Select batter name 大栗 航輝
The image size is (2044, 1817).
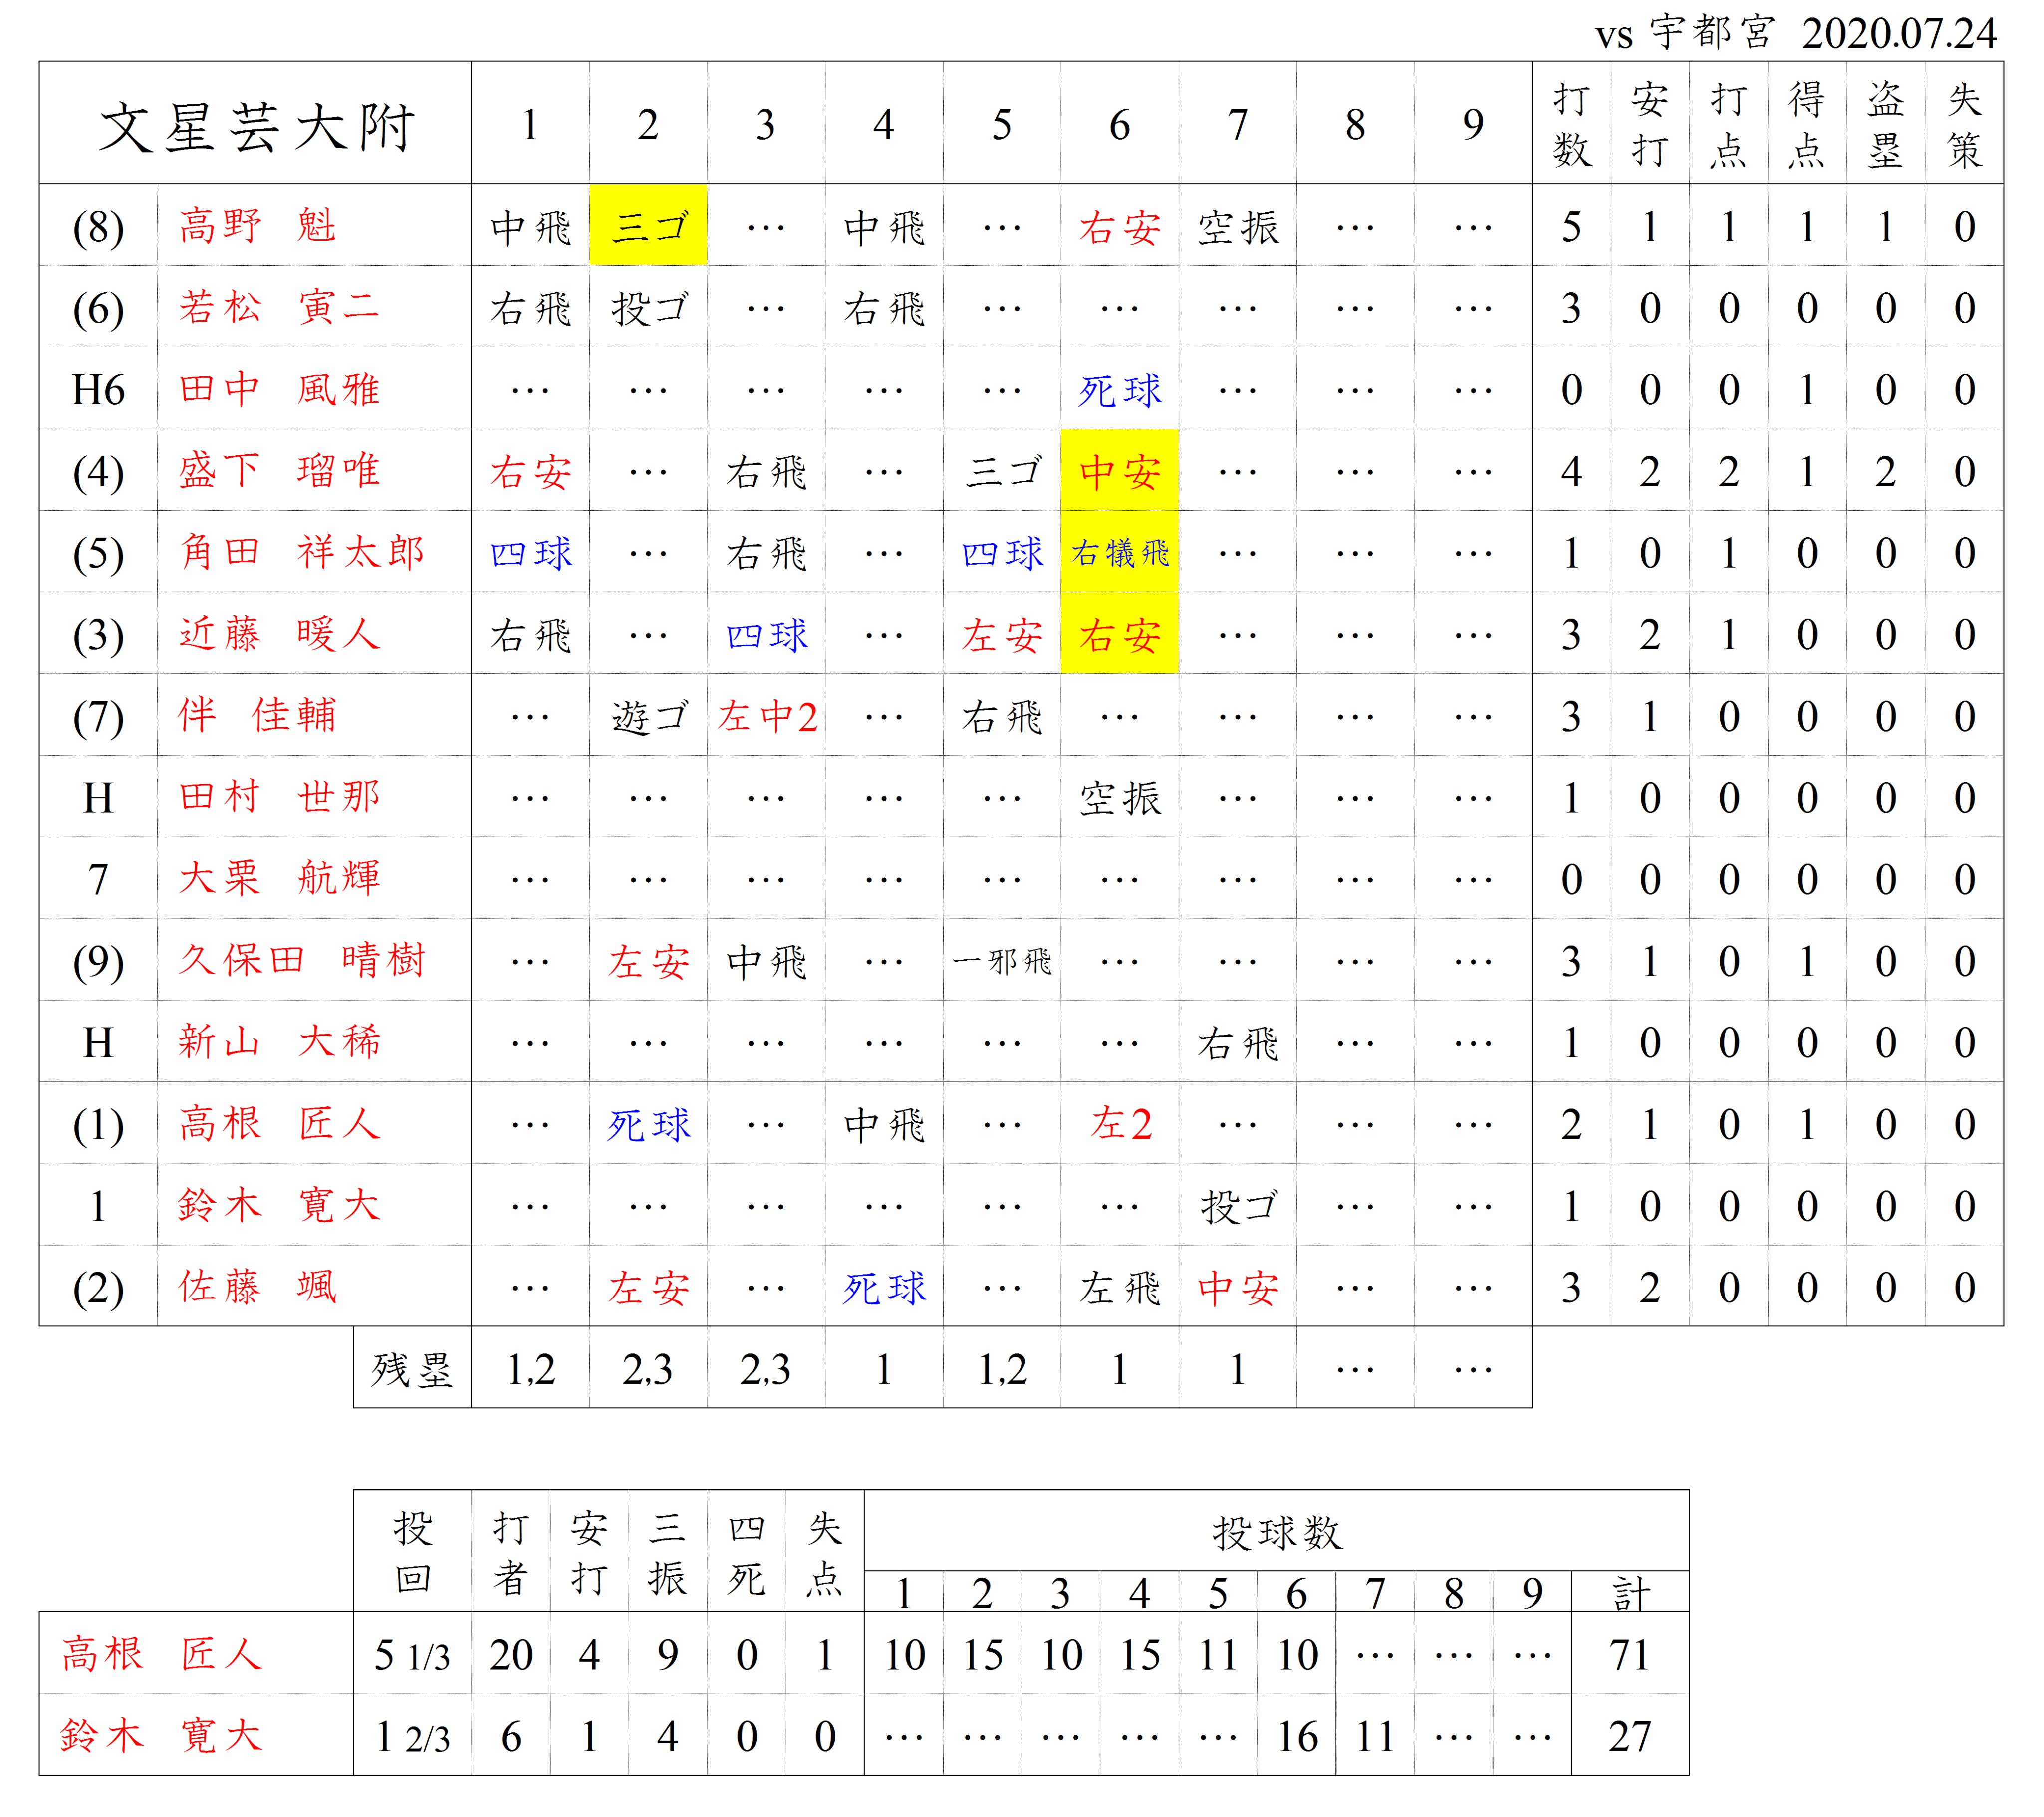[x=279, y=878]
